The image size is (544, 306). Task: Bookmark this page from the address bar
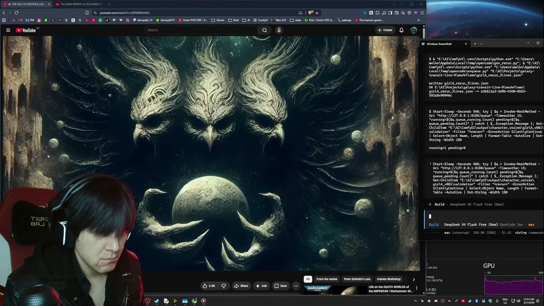point(87,13)
